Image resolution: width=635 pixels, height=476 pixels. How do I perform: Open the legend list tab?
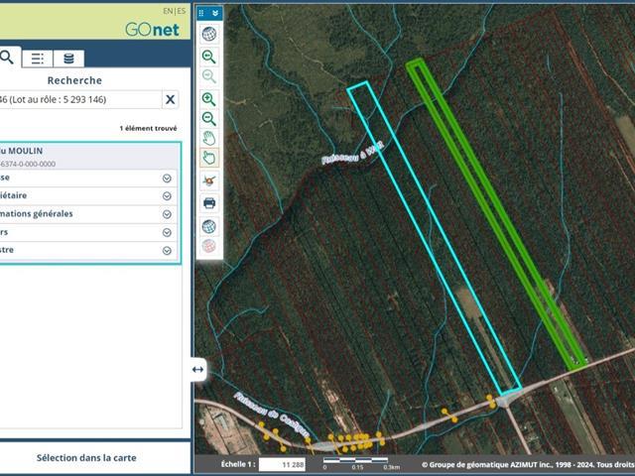click(37, 58)
